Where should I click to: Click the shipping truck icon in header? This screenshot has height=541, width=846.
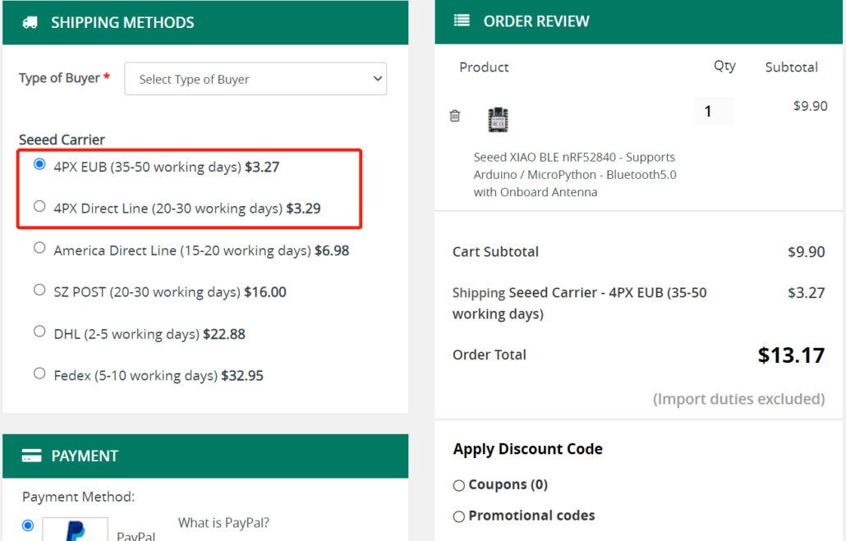(x=30, y=23)
